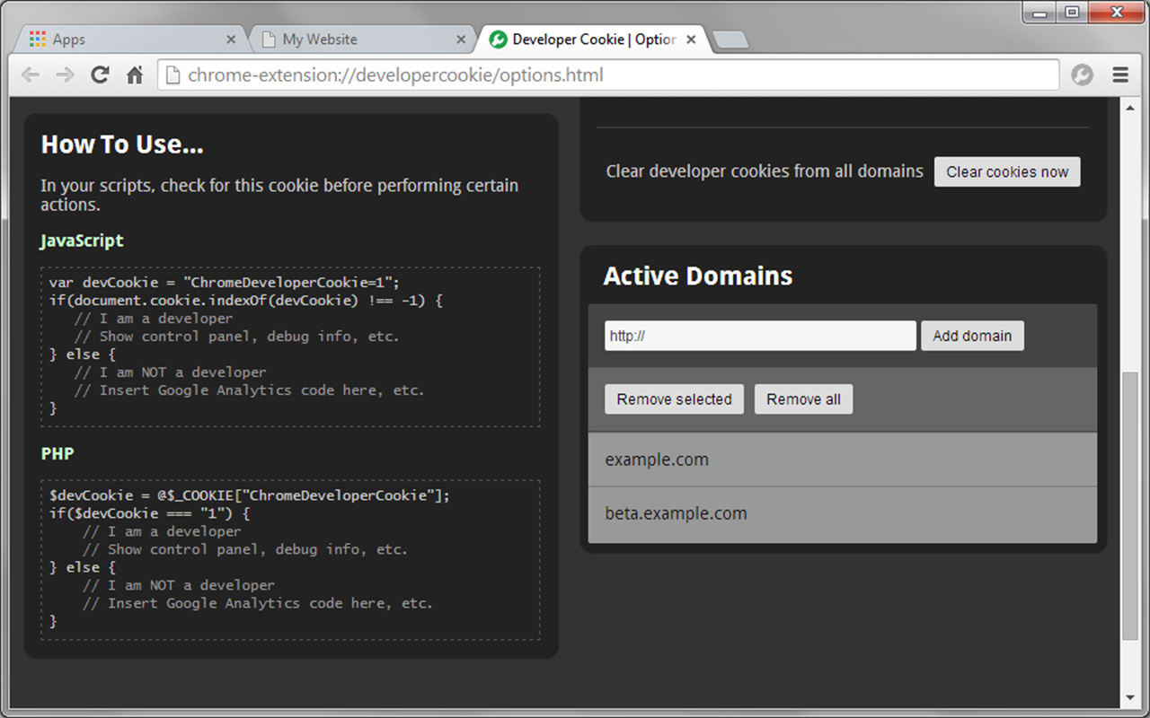Viewport: 1150px width, 718px height.
Task: Click the $devCookie = @$_COOKIE code line
Action: (250, 495)
